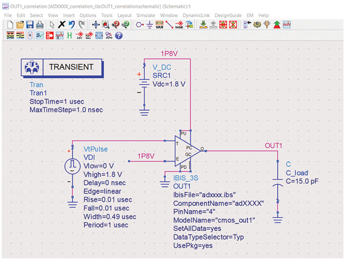Click the Print icon
The image size is (345, 260).
point(40,25)
